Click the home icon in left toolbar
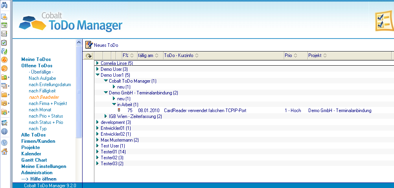The width and height of the screenshot is (394, 188). pyautogui.click(x=4, y=151)
